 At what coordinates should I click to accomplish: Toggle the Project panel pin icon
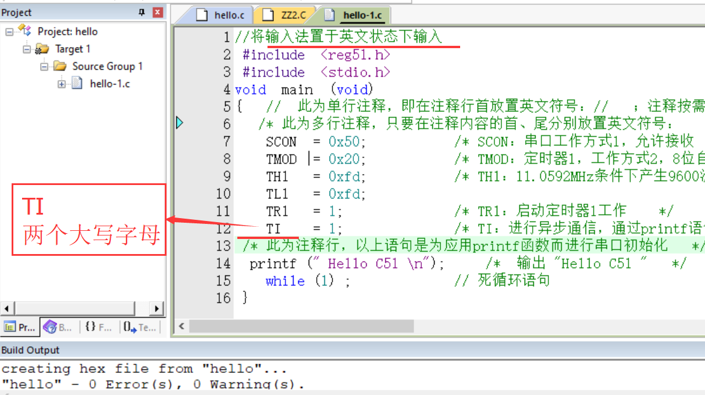click(142, 13)
